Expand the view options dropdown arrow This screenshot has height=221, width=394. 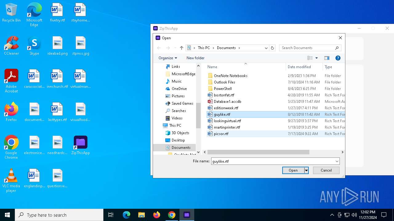click(316, 58)
